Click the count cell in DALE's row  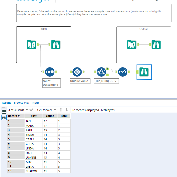point(50,153)
